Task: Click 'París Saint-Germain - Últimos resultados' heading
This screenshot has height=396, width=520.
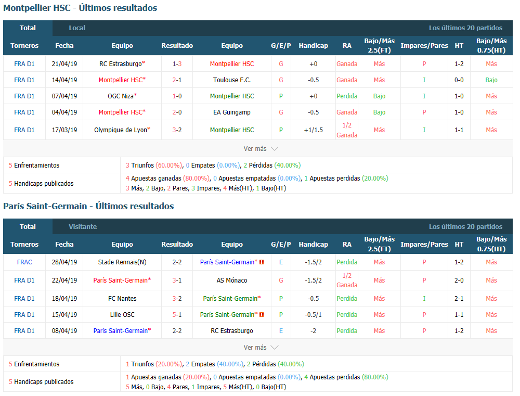Action: point(88,207)
